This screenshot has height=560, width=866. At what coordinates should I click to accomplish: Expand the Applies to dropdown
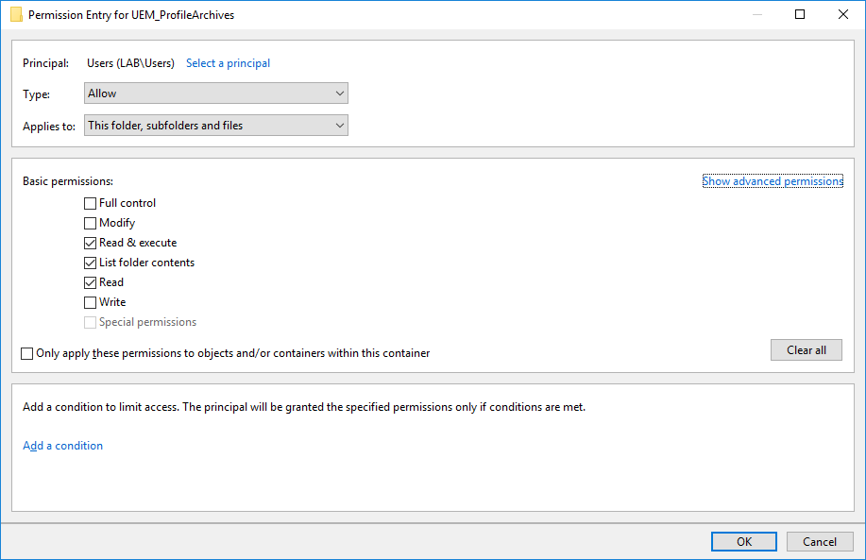click(216, 126)
